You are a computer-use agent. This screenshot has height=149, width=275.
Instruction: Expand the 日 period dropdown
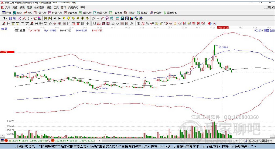6,18
